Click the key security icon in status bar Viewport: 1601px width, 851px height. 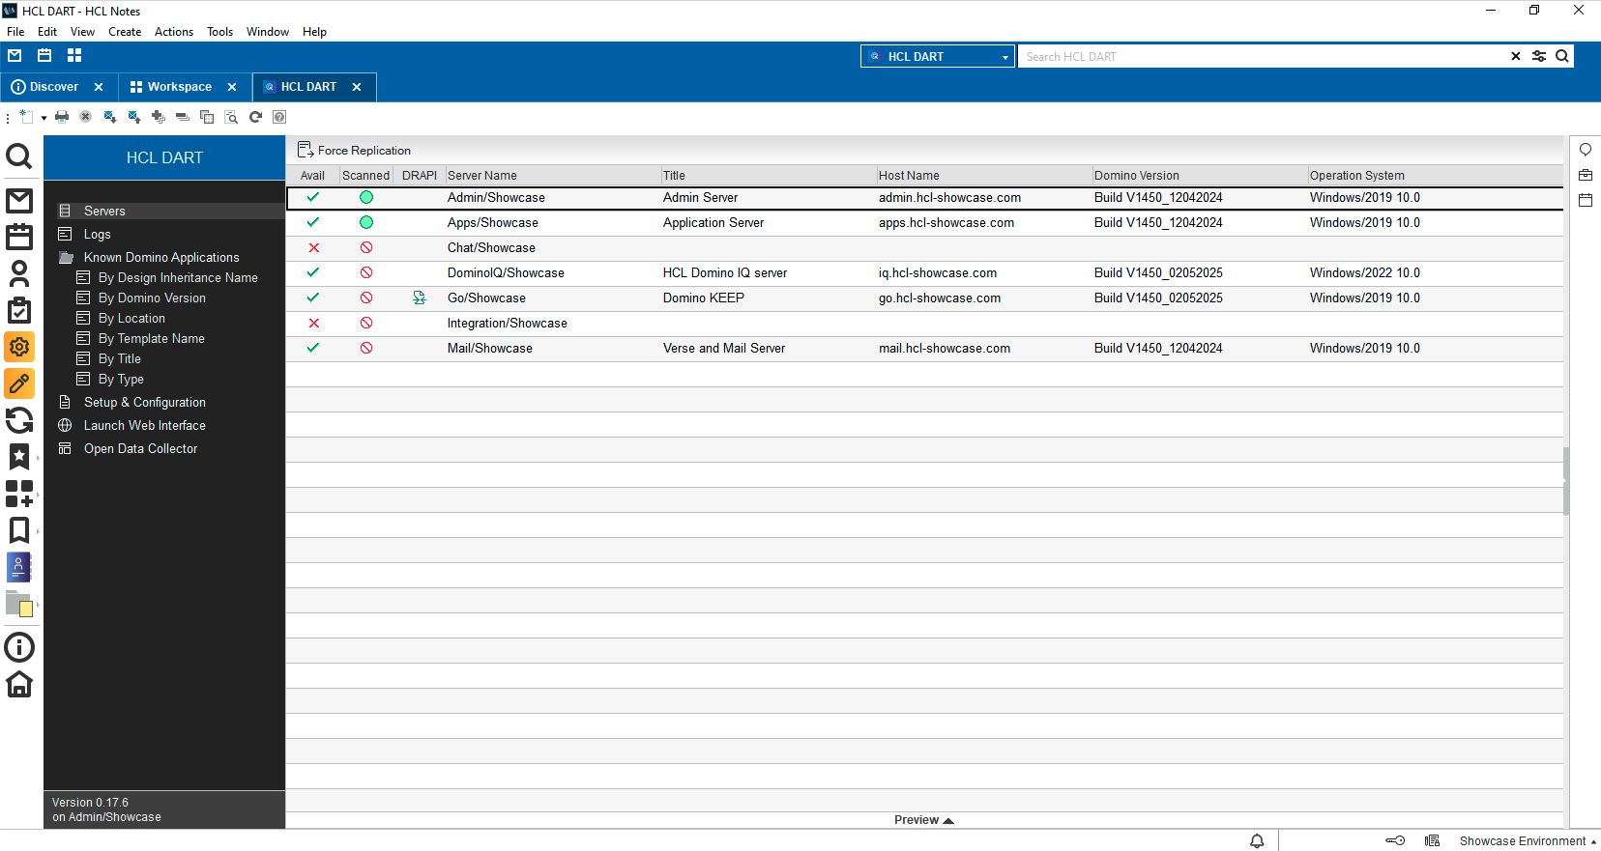(1395, 840)
